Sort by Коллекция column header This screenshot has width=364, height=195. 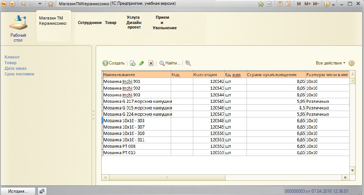[209, 74]
